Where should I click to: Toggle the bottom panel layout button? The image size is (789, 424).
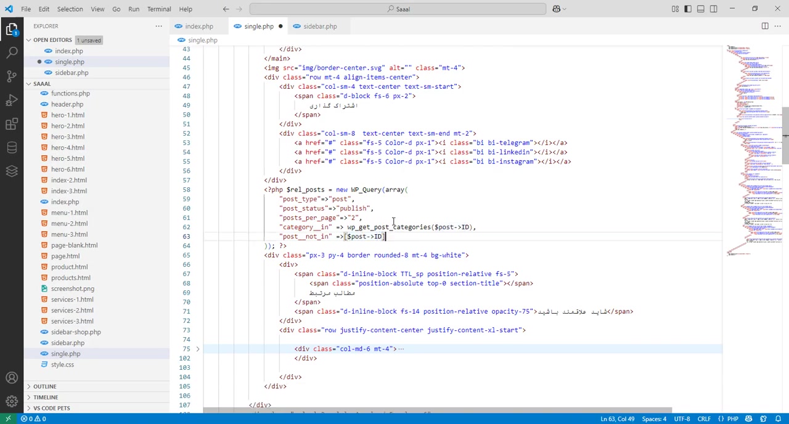pyautogui.click(x=701, y=9)
